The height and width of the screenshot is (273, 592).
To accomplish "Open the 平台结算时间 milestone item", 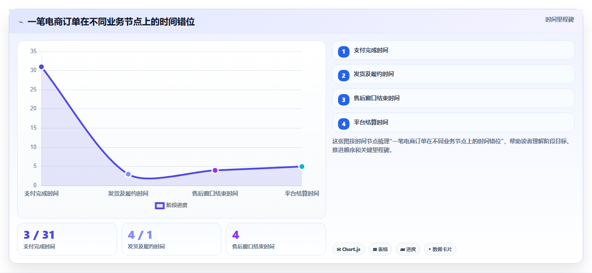I will (453, 122).
